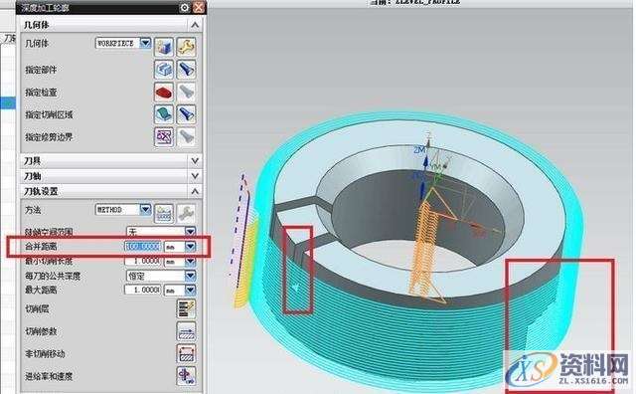
Task: Click the 指定切削区域 flashlight display icon
Action: click(186, 114)
